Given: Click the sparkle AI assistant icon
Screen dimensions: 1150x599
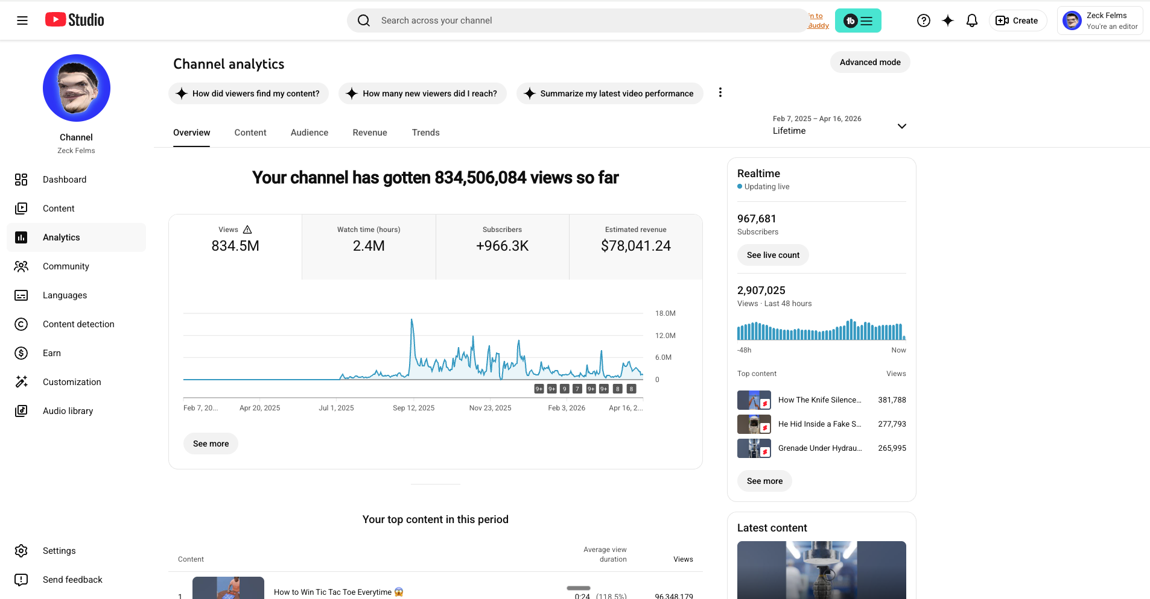Looking at the screenshot, I should 947,20.
